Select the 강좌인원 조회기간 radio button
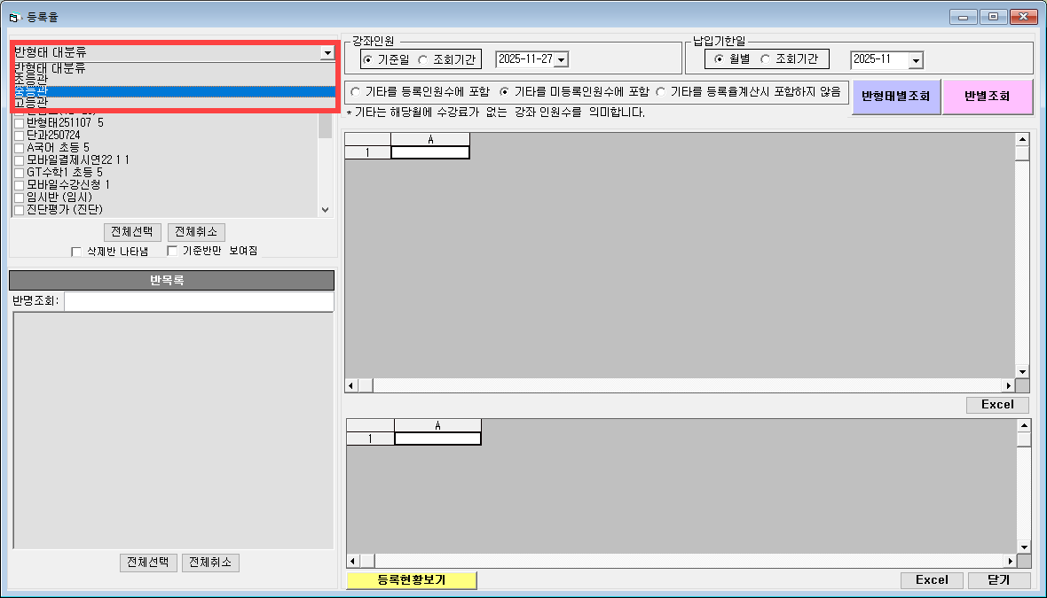This screenshot has width=1047, height=598. (423, 59)
